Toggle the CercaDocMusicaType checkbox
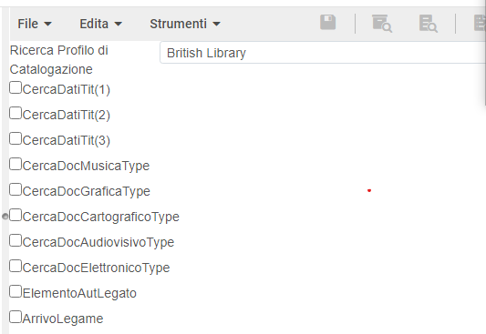 [x=16, y=164]
